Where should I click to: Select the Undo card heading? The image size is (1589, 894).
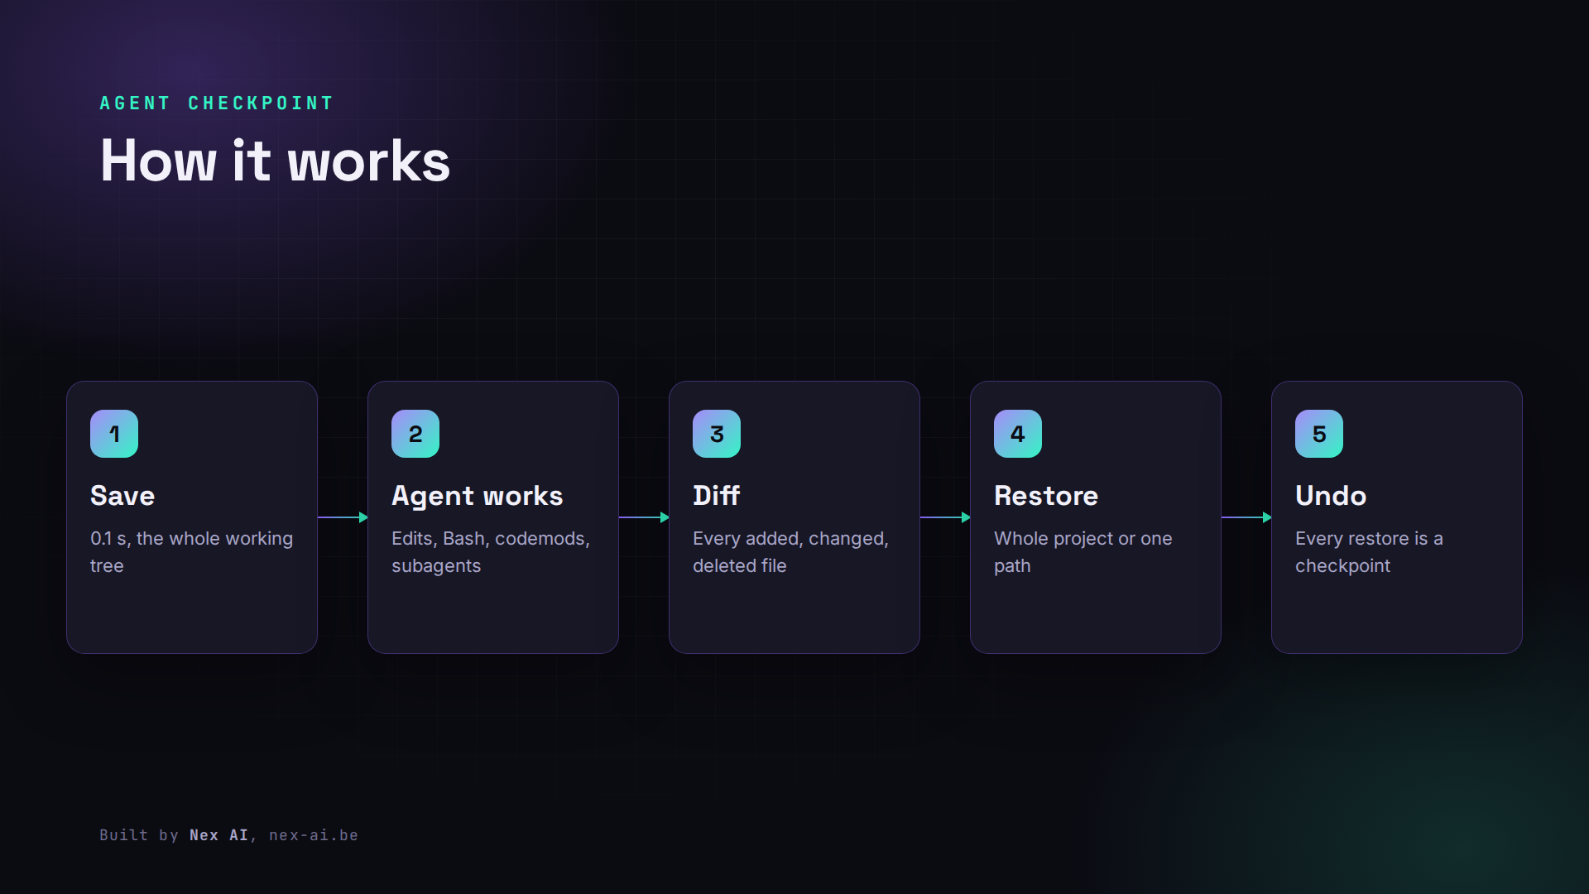click(1331, 496)
